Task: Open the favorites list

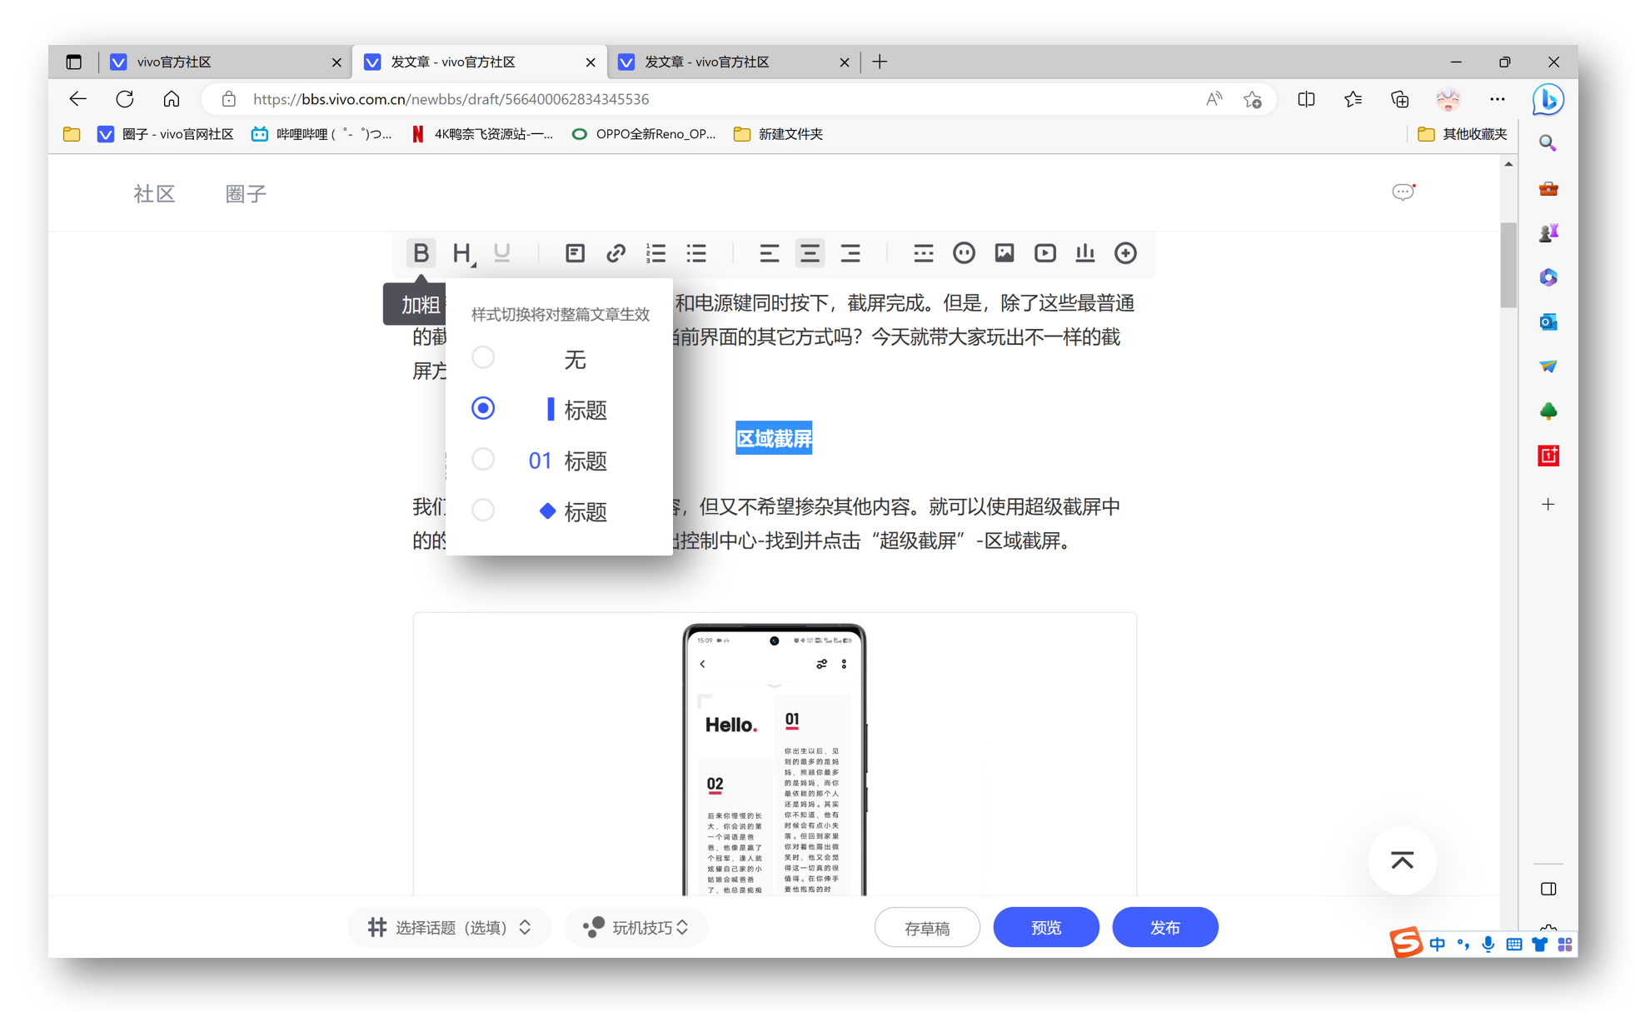Action: point(1353,99)
